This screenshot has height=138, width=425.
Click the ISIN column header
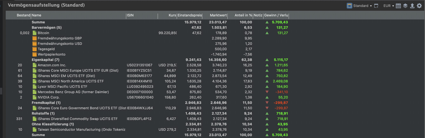coord(130,15)
